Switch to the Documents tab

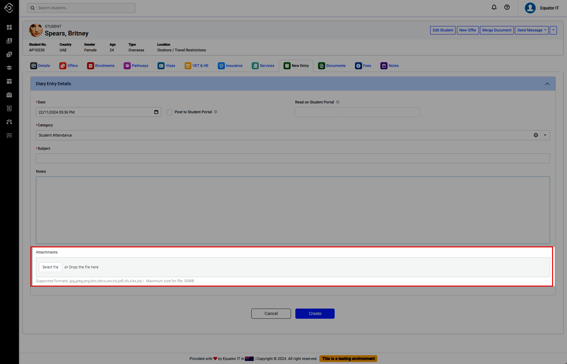click(x=332, y=66)
